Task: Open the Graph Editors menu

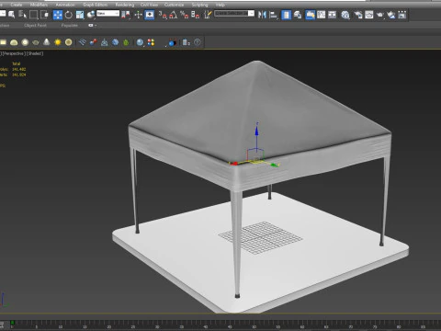Action: pyautogui.click(x=96, y=5)
